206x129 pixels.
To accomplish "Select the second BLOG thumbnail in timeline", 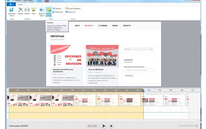I will coord(40,100).
